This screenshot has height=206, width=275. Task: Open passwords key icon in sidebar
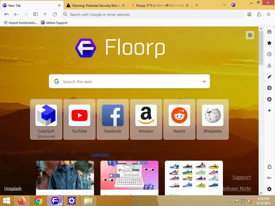tap(269, 178)
